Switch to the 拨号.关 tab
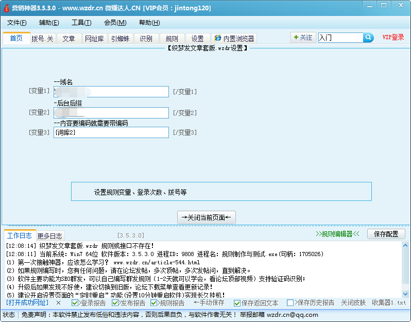411x322 pixels. 42,39
